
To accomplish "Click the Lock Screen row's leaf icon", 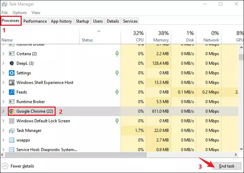I will click(117, 121).
